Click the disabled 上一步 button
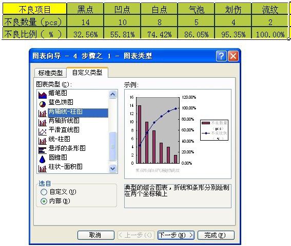This screenshot has height=246, width=291. (x=136, y=235)
